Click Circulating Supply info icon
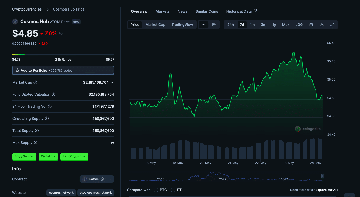 47,119
